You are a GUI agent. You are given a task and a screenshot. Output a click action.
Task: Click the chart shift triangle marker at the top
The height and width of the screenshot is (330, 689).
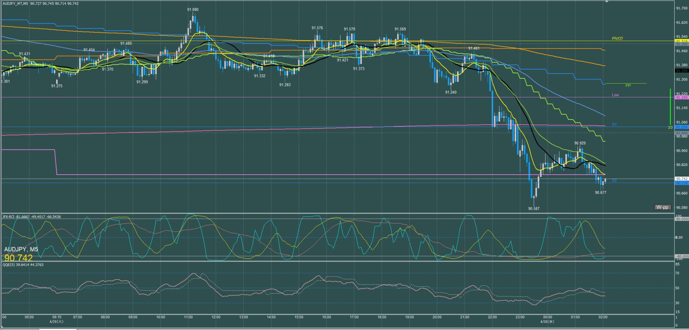(607, 2)
